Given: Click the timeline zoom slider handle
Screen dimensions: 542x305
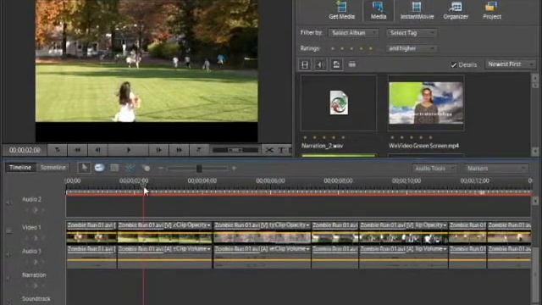Looking at the screenshot, I should pyautogui.click(x=199, y=169).
